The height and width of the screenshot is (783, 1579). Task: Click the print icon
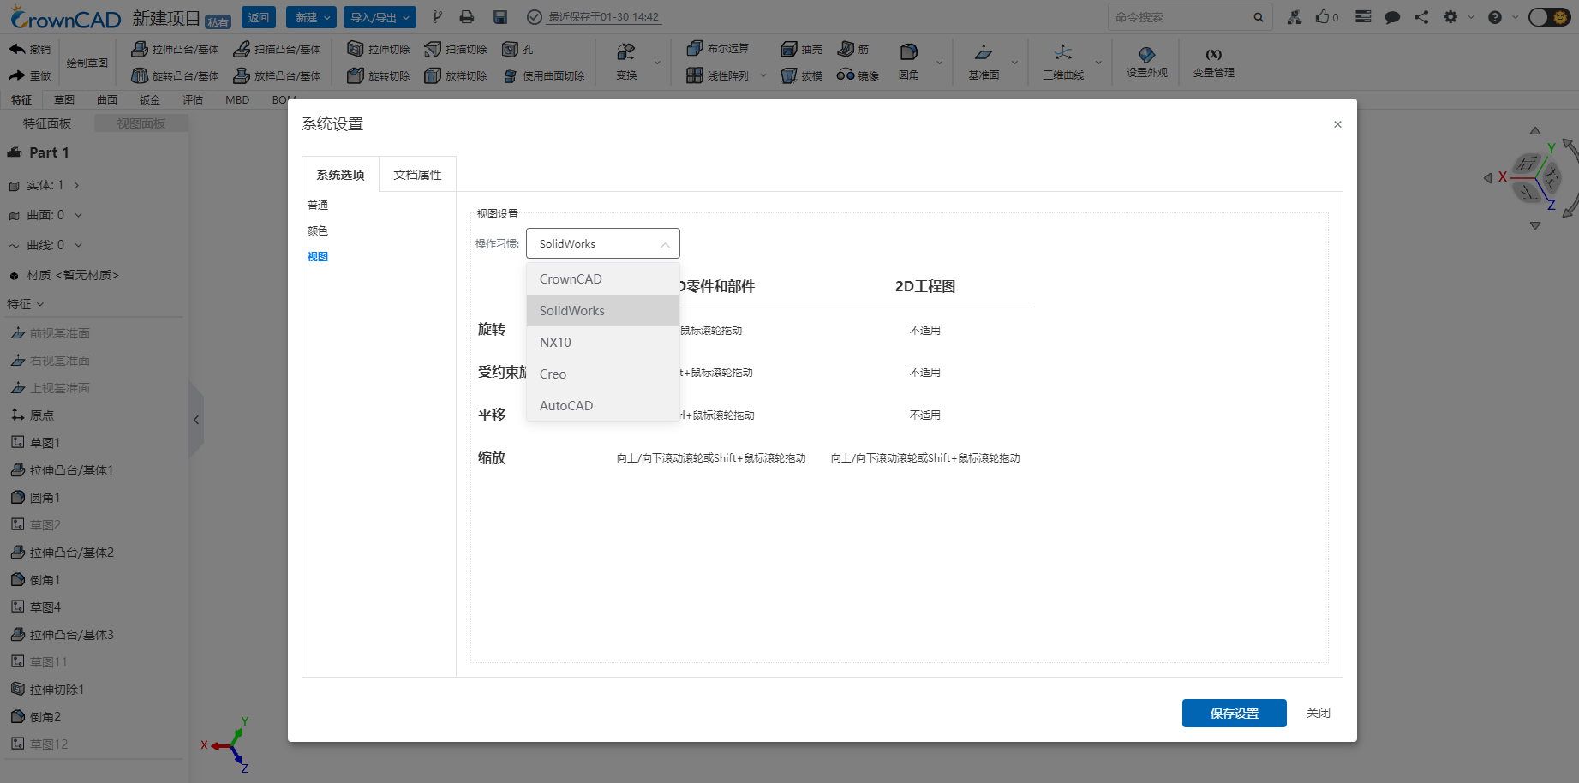pyautogui.click(x=467, y=17)
